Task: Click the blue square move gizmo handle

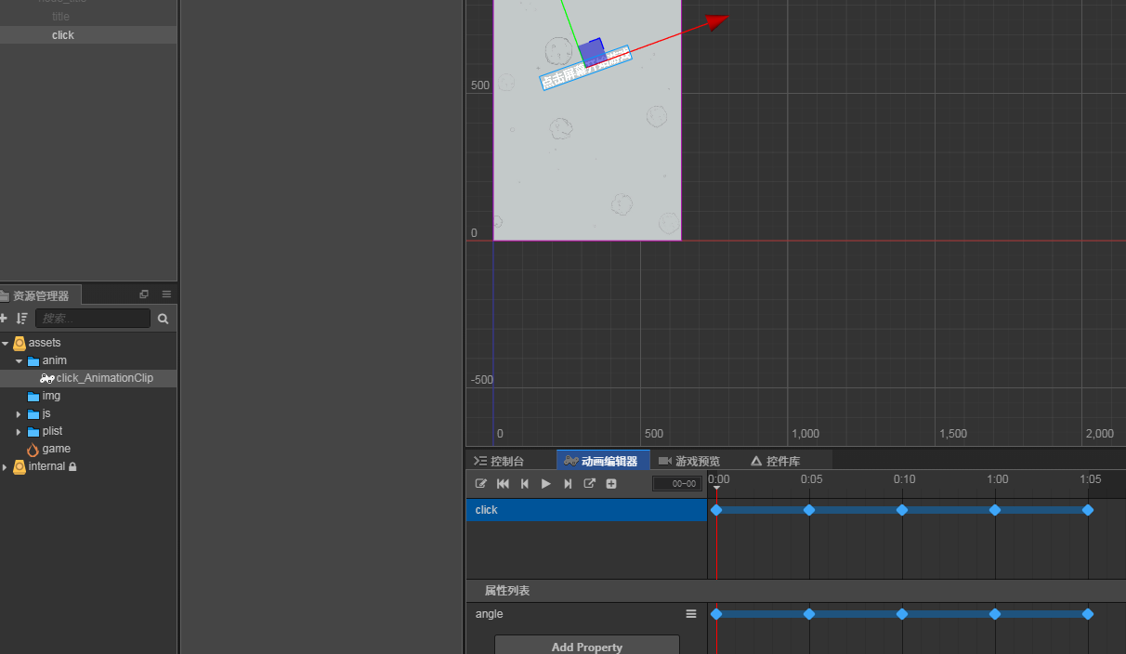Action: tap(591, 52)
